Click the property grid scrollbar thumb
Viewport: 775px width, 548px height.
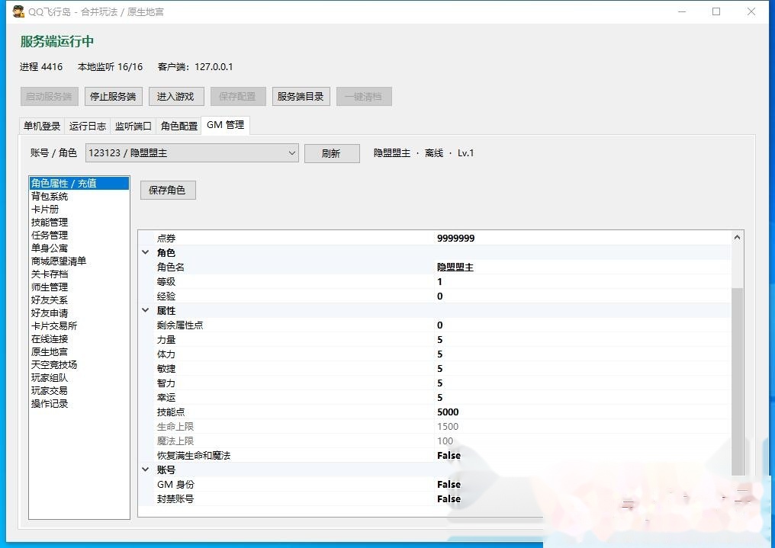(x=737, y=381)
